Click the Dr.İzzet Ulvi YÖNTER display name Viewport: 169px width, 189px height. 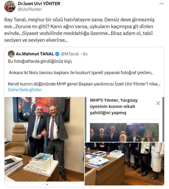(x=39, y=4)
